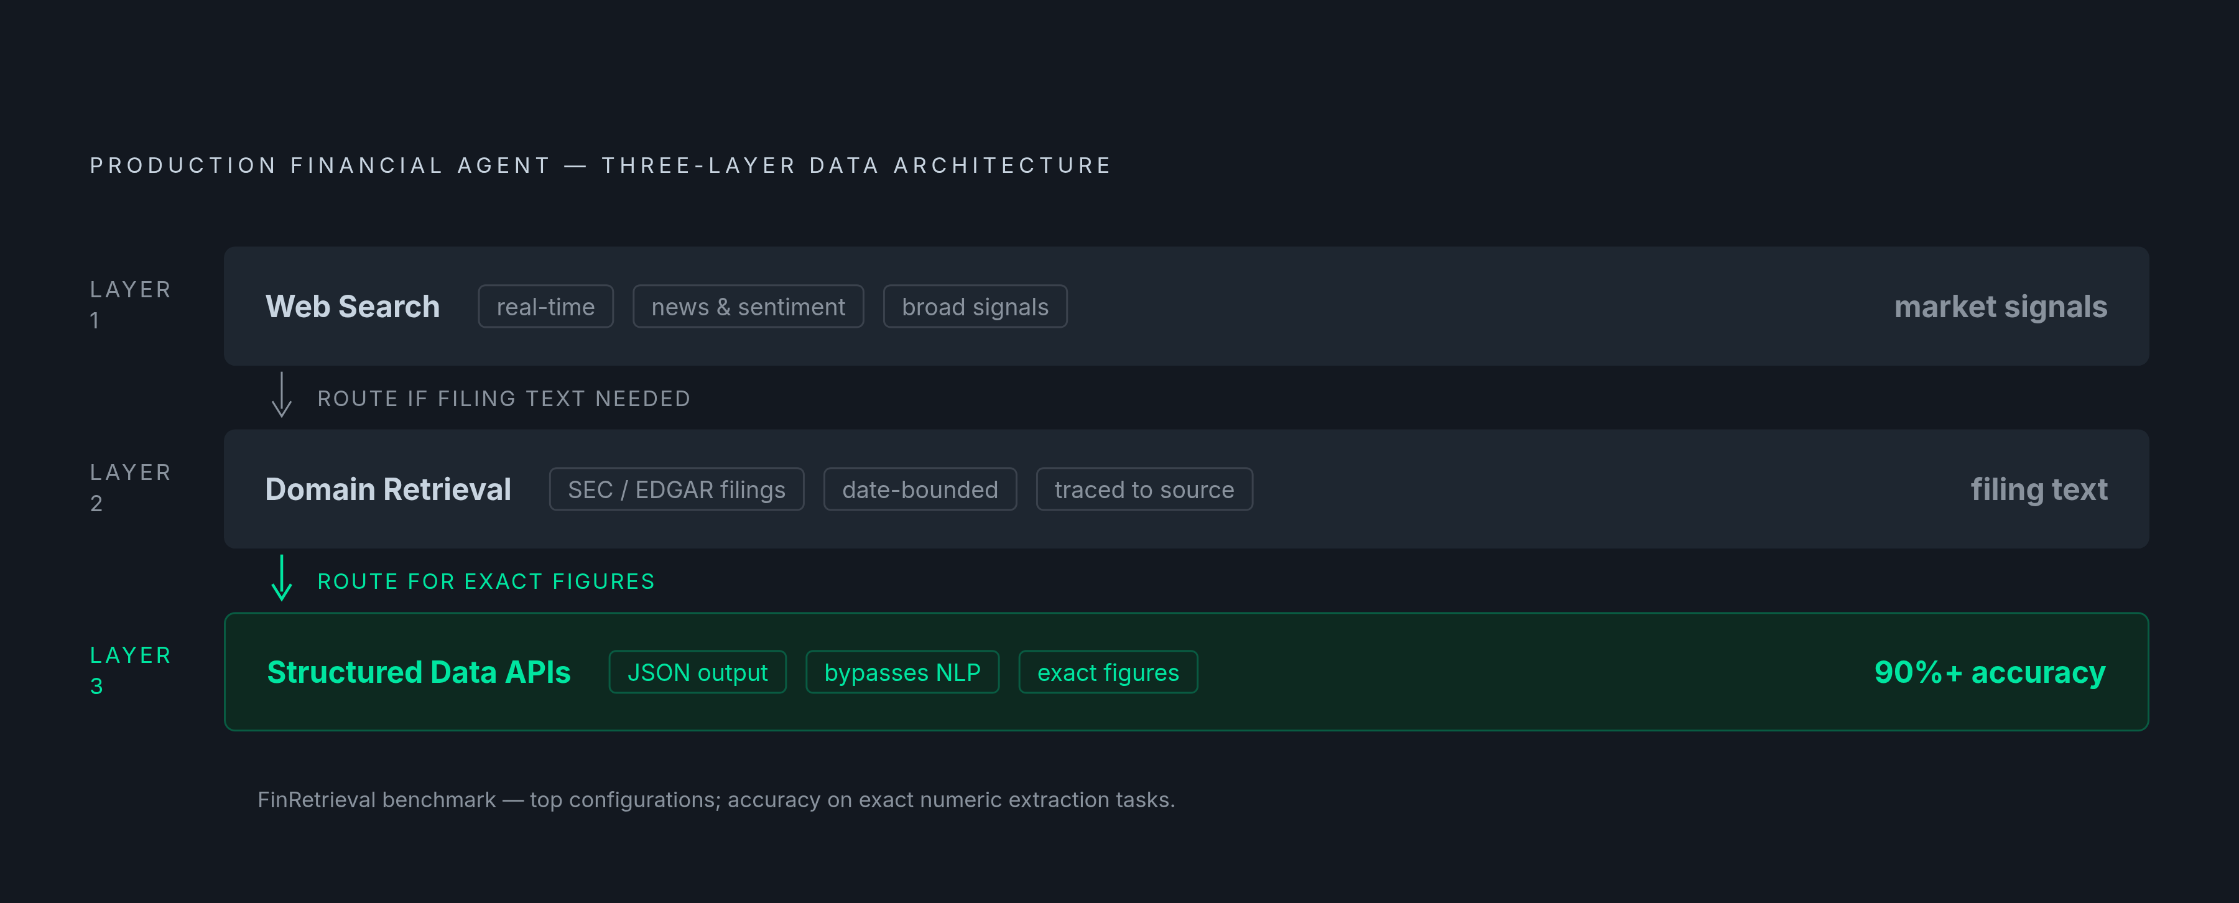Select the 'real-time' tag
2239x903 pixels.
click(x=546, y=307)
